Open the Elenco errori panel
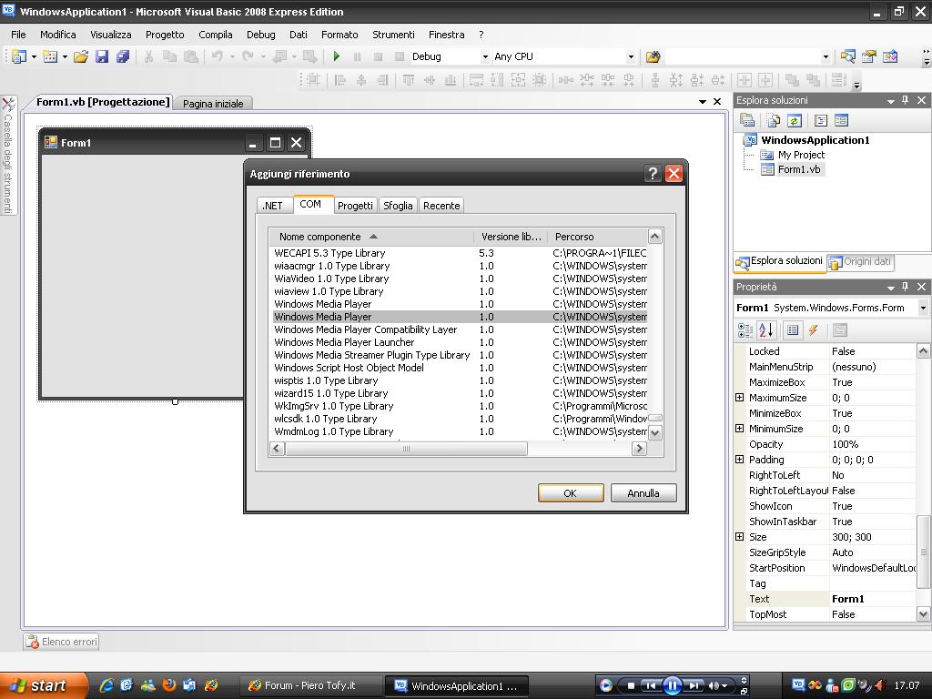The width and height of the screenshot is (932, 699). pyautogui.click(x=62, y=642)
